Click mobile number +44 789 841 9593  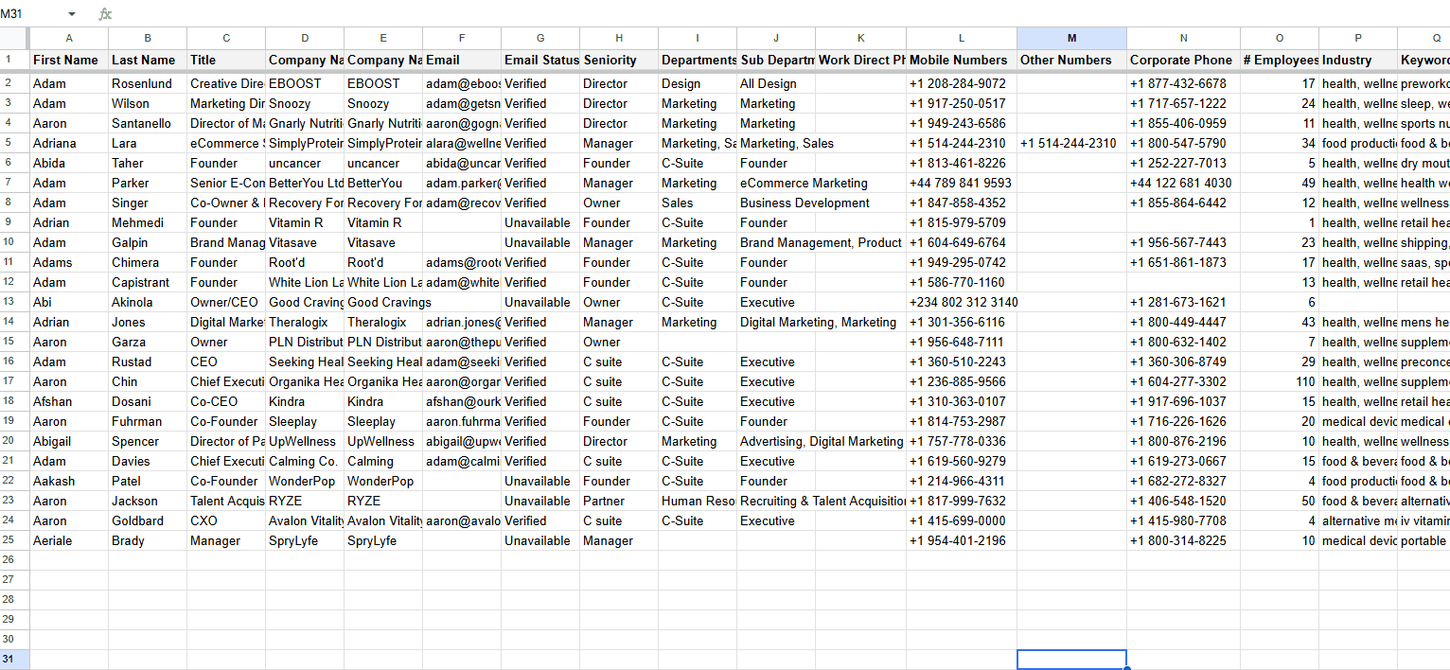[962, 183]
